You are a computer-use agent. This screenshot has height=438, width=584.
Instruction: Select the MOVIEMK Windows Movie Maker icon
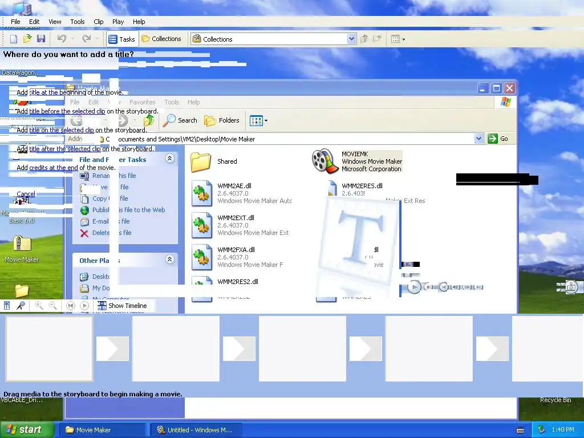(x=325, y=161)
